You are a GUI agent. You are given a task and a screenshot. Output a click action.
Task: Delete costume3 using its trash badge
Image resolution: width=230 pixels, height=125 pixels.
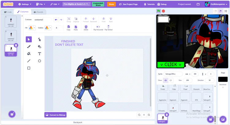tap(16, 45)
